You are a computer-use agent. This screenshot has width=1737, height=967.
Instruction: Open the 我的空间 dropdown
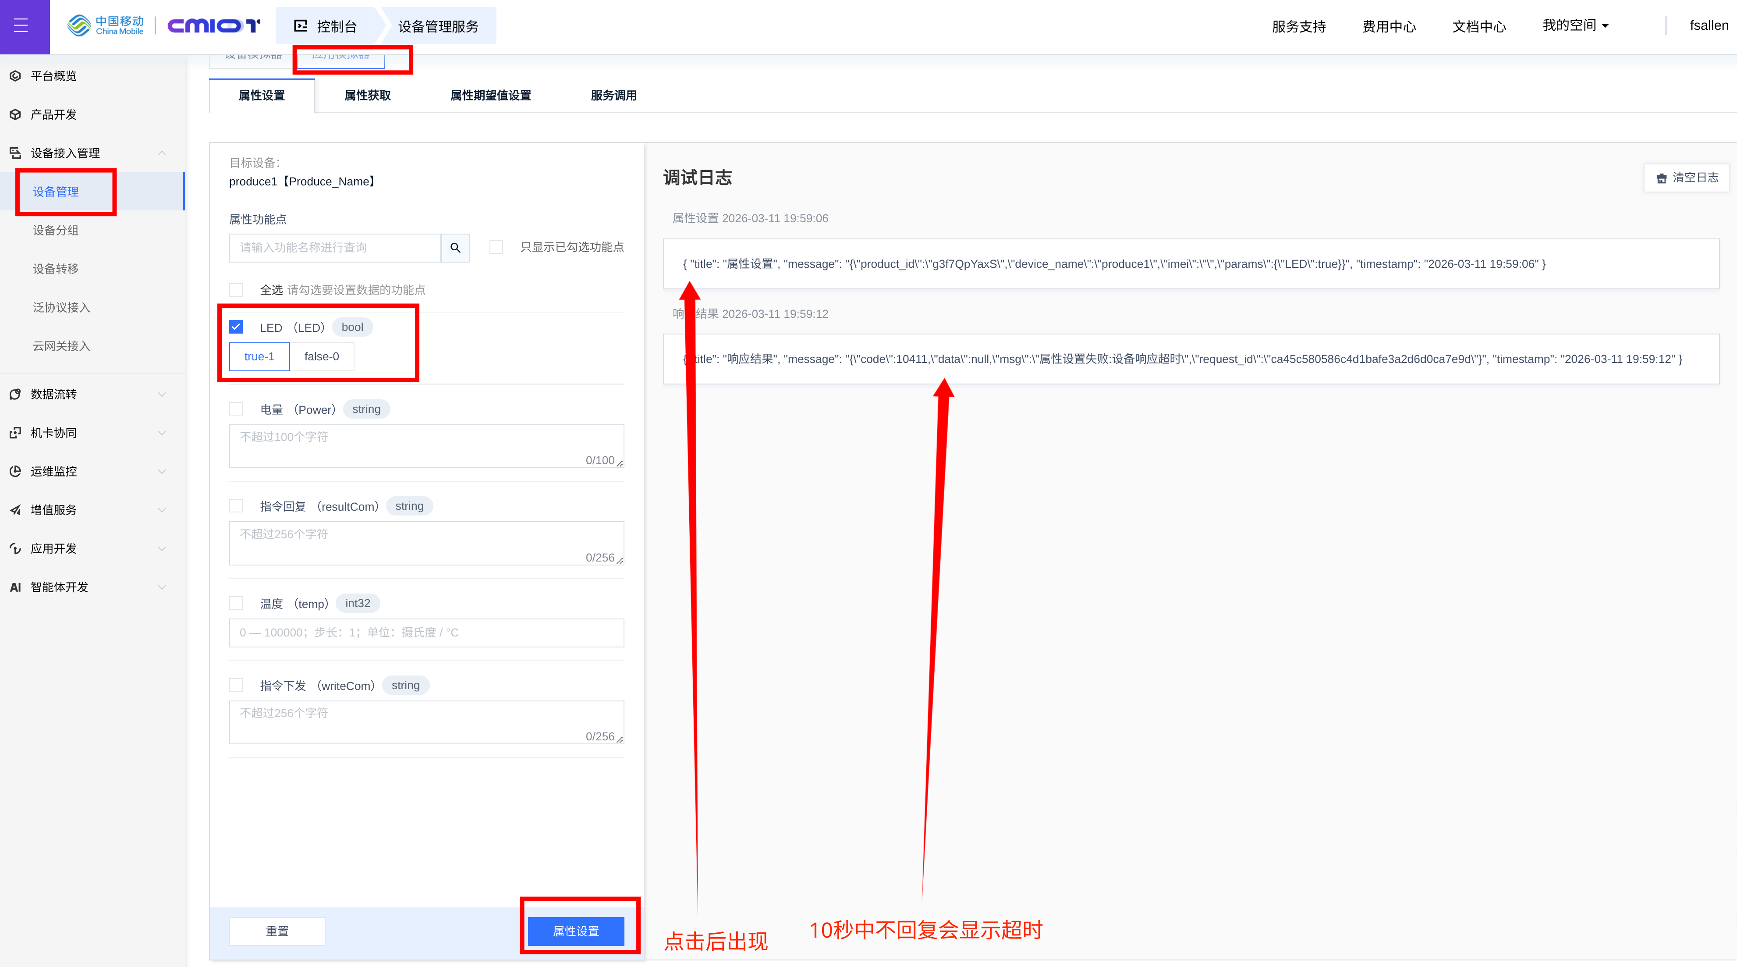pos(1576,25)
